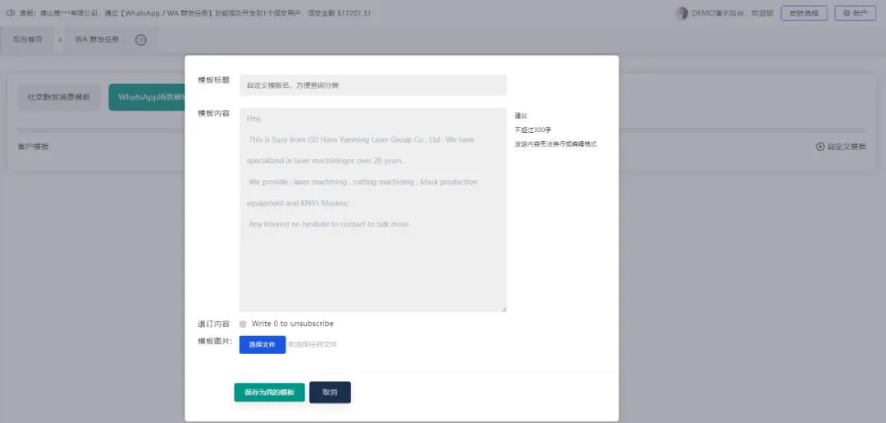
Task: Open the 皮肤选择 skin selector
Action: pyautogui.click(x=804, y=13)
